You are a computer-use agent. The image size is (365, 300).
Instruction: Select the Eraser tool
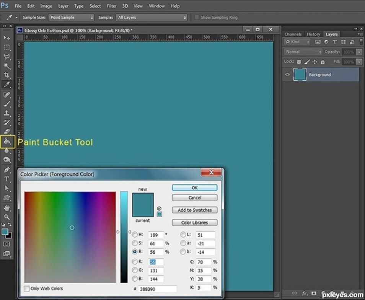[x=7, y=132]
